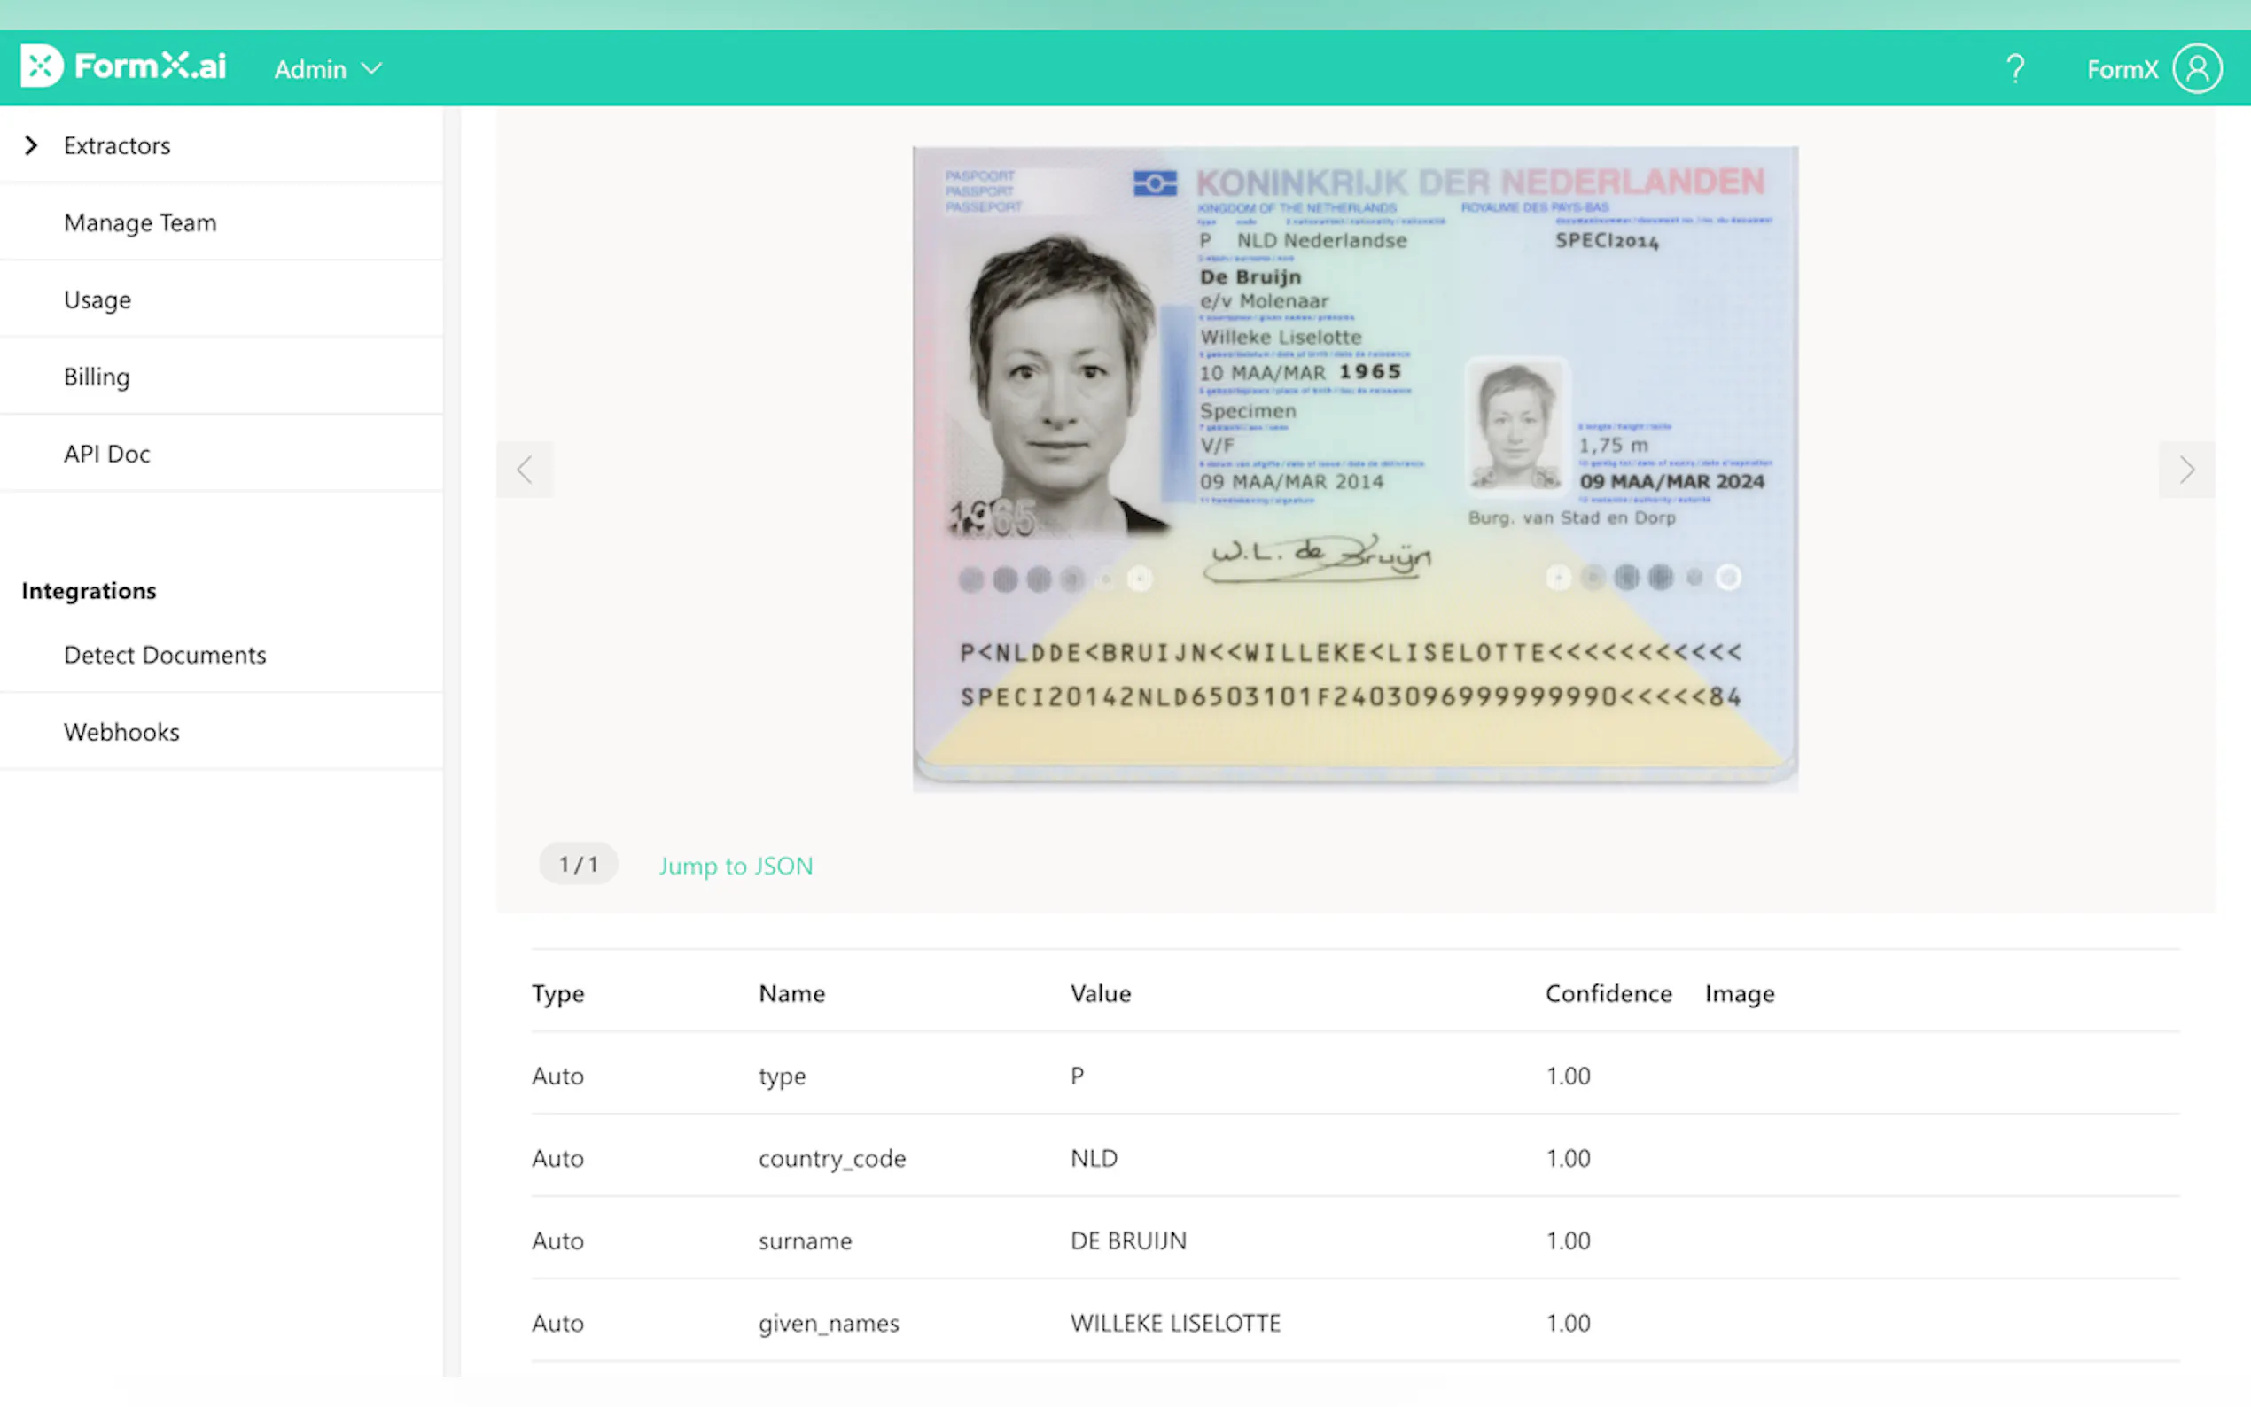The height and width of the screenshot is (1407, 2251).
Task: Expand Extractors using its chevron icon
Action: [31, 145]
